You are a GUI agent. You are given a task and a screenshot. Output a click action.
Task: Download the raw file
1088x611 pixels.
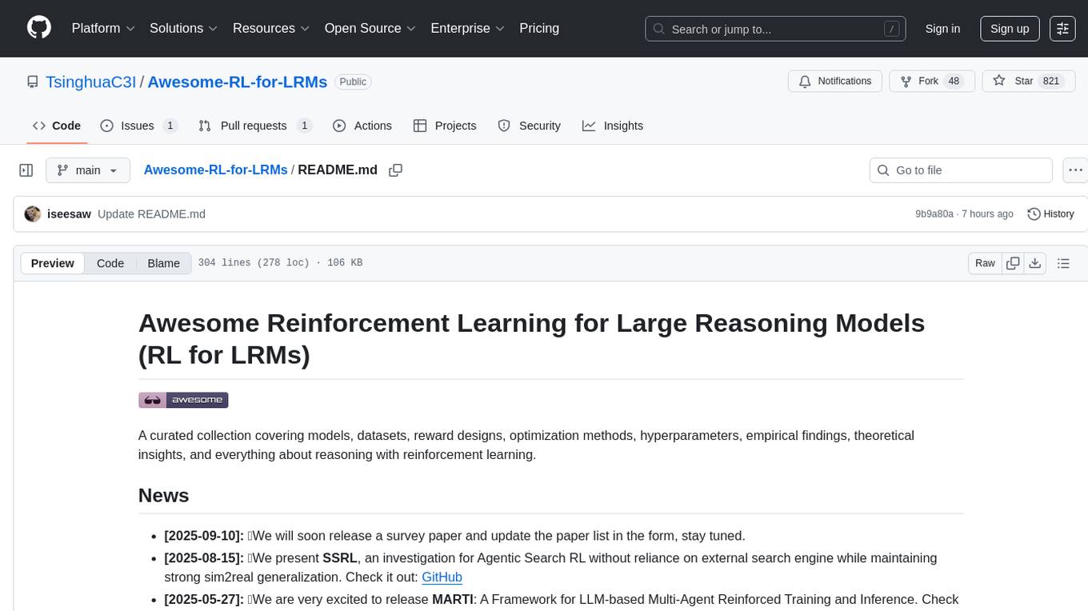click(1034, 263)
